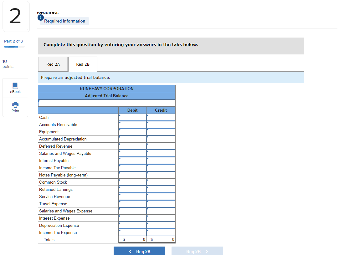
Task: Click the Accounts Receivable debit input field
Action: (132, 125)
